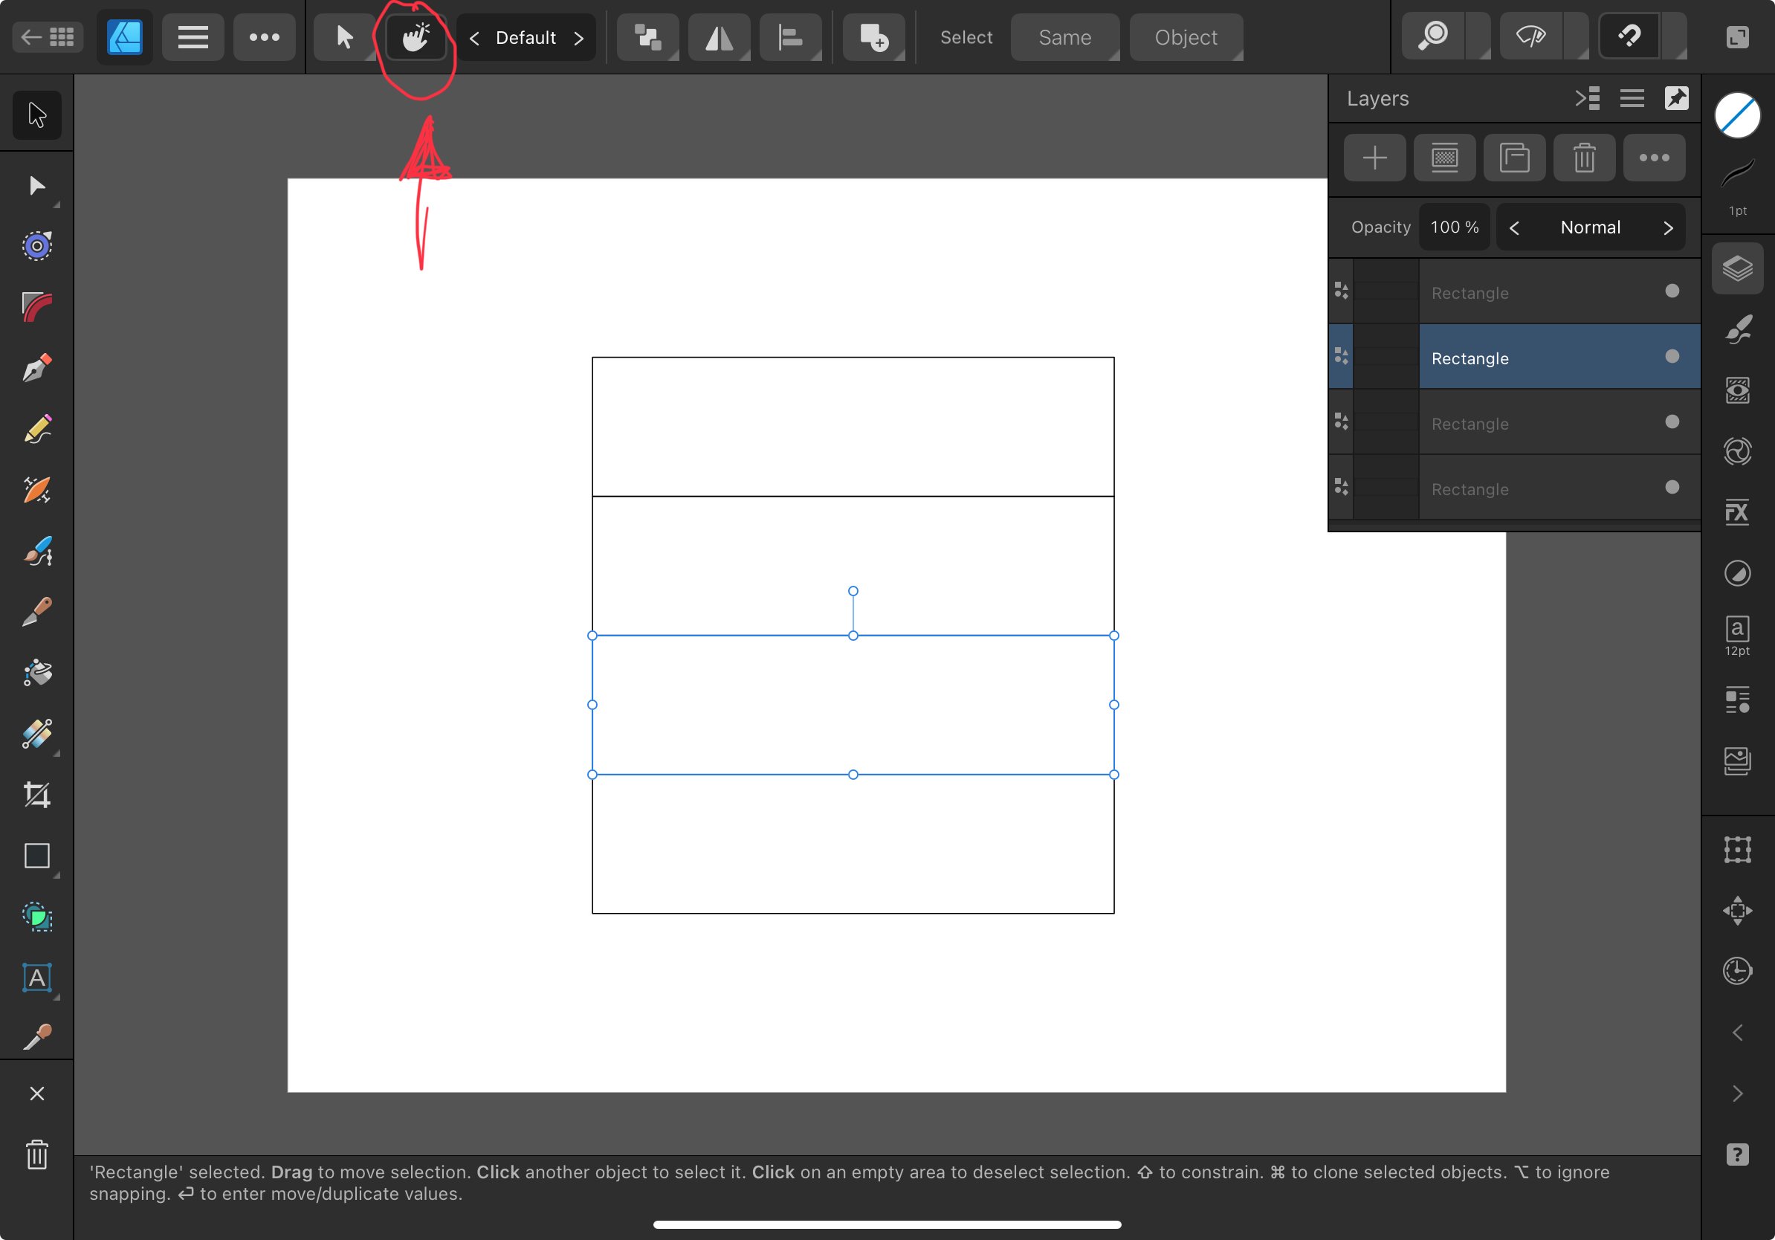Image resolution: width=1775 pixels, height=1240 pixels.
Task: Select the Paint Brush tool
Action: click(36, 612)
